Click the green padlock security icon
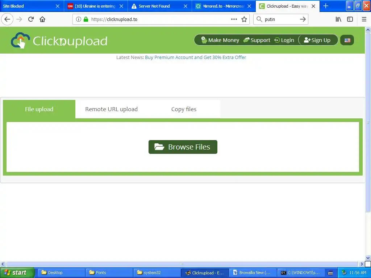Screen dimensions: 371x278 tap(86, 19)
